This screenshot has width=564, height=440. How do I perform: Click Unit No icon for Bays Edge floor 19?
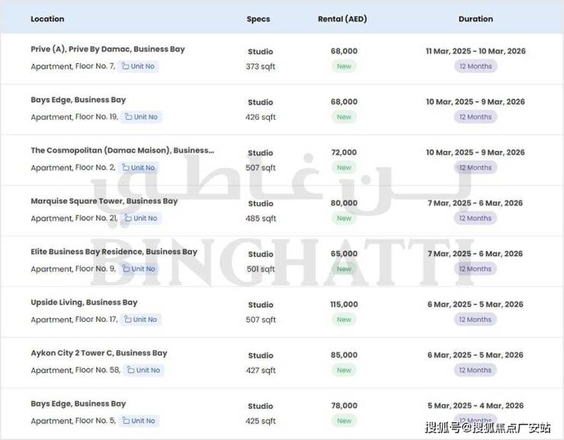pos(128,117)
